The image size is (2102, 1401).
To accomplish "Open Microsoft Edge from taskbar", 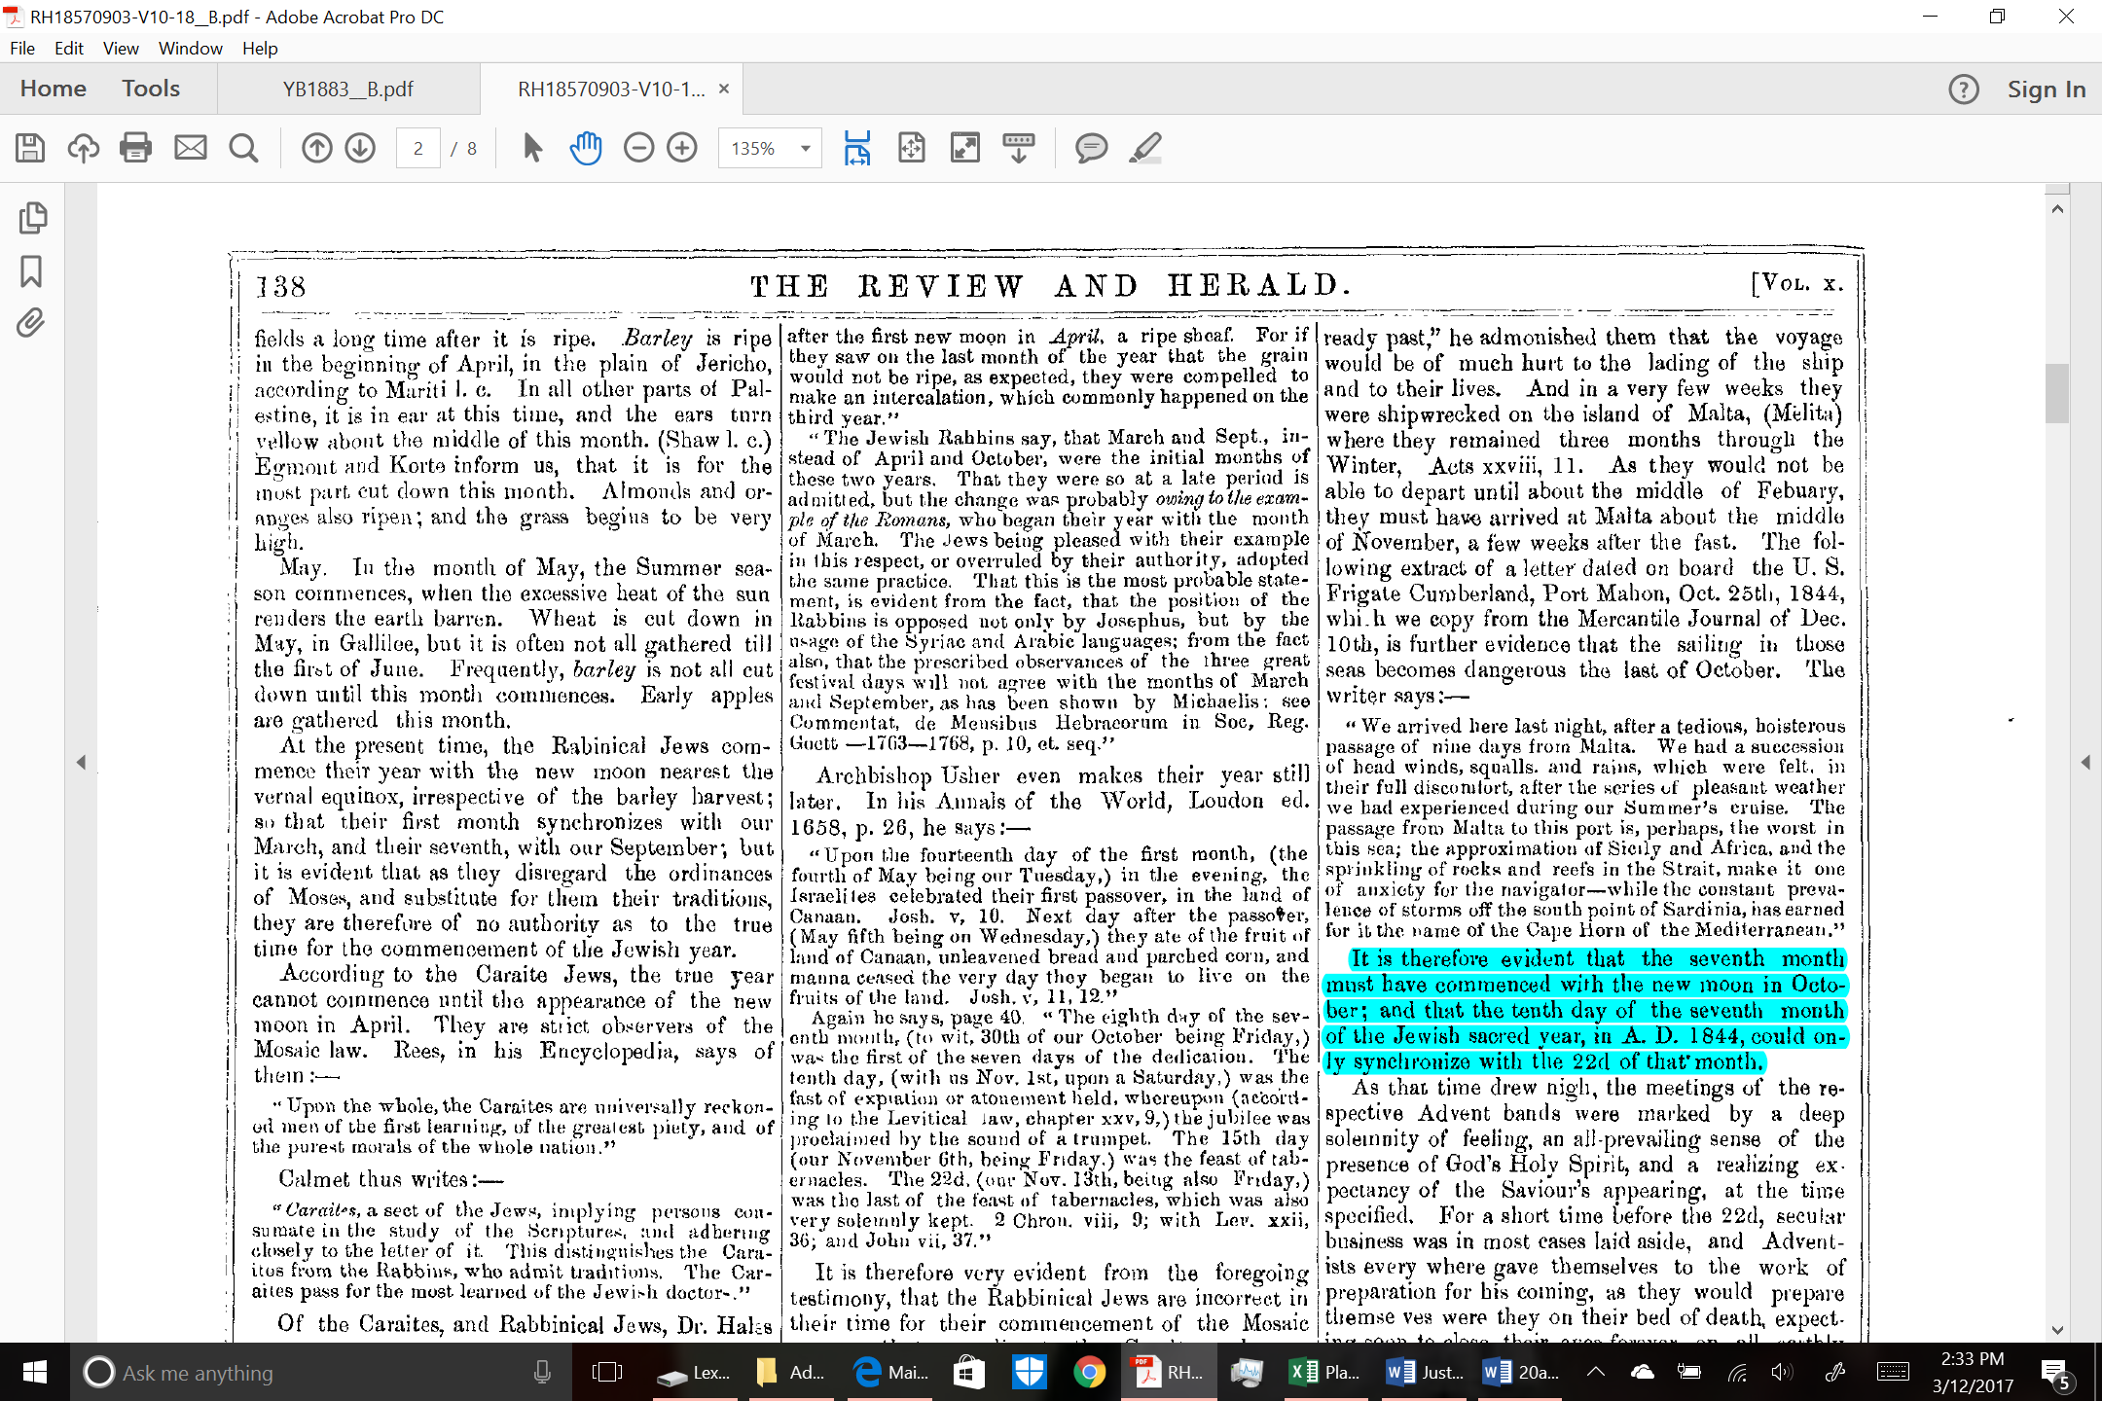I will click(x=891, y=1372).
